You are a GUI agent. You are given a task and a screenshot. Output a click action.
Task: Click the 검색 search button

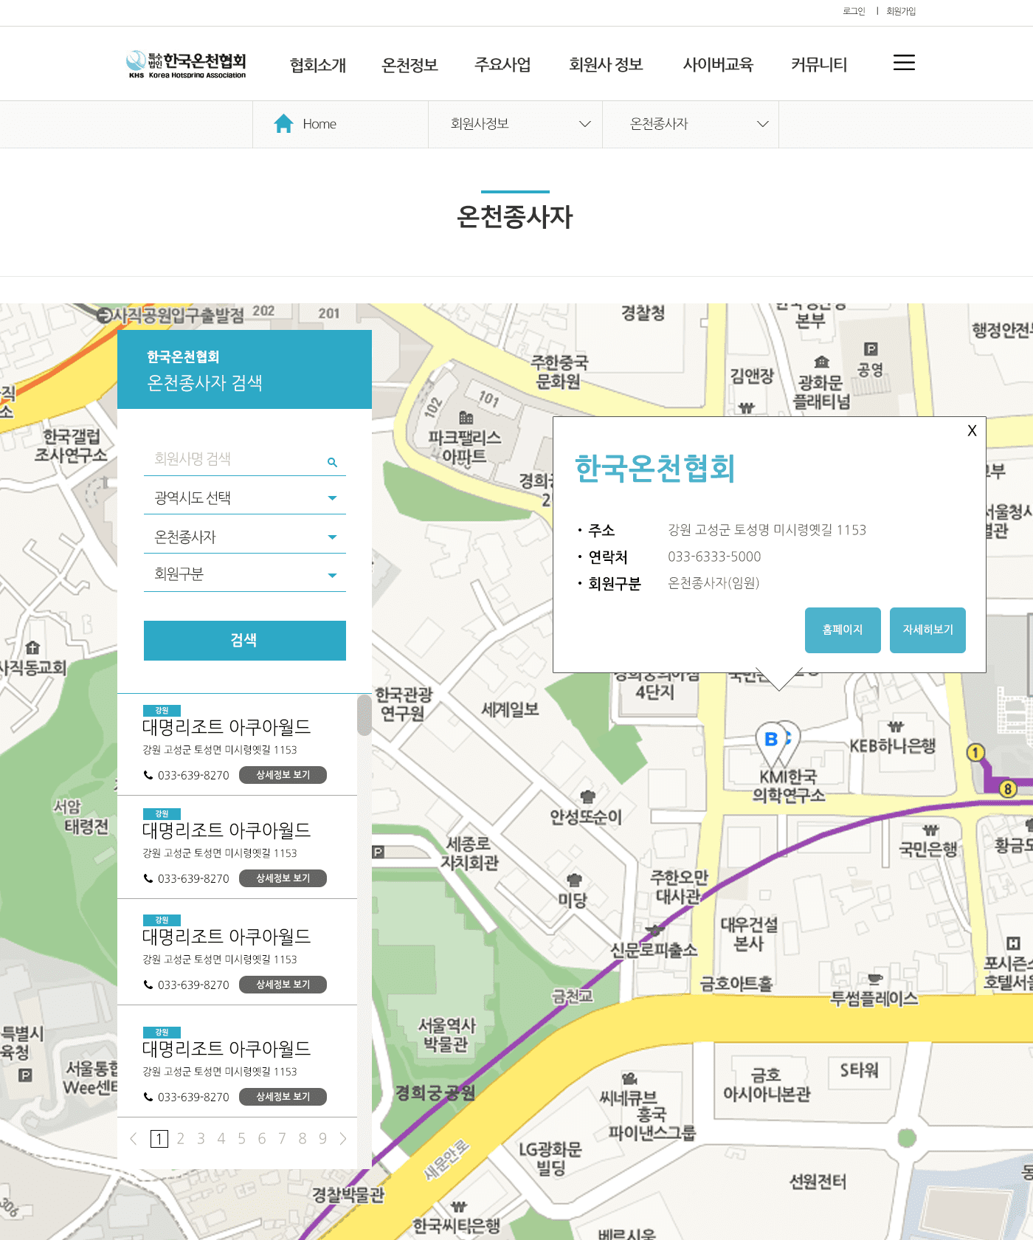coord(244,640)
